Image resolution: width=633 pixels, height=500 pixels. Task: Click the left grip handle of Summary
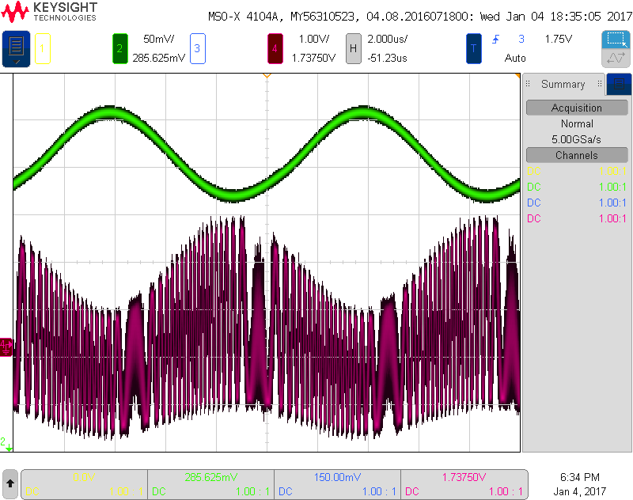click(528, 84)
